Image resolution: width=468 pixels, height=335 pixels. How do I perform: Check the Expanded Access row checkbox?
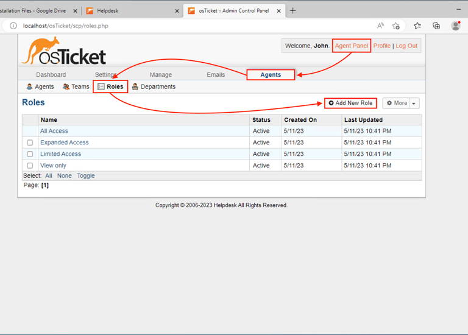(x=30, y=143)
